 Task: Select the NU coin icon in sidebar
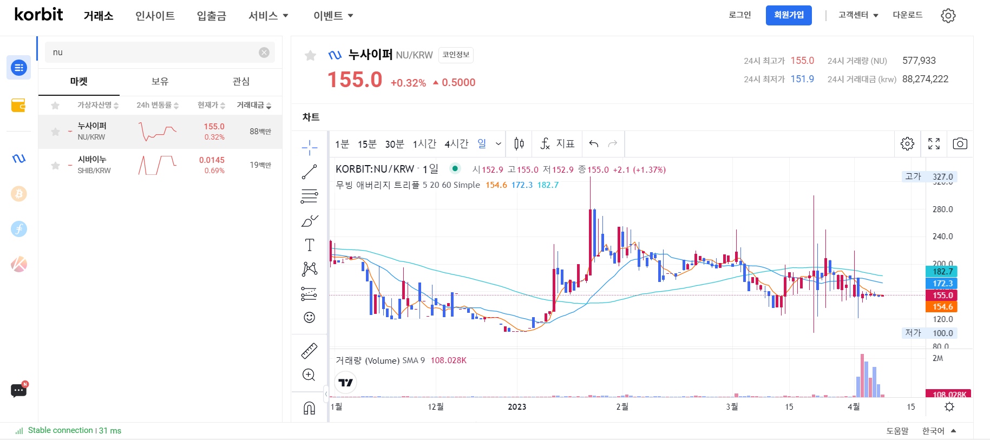(x=19, y=159)
